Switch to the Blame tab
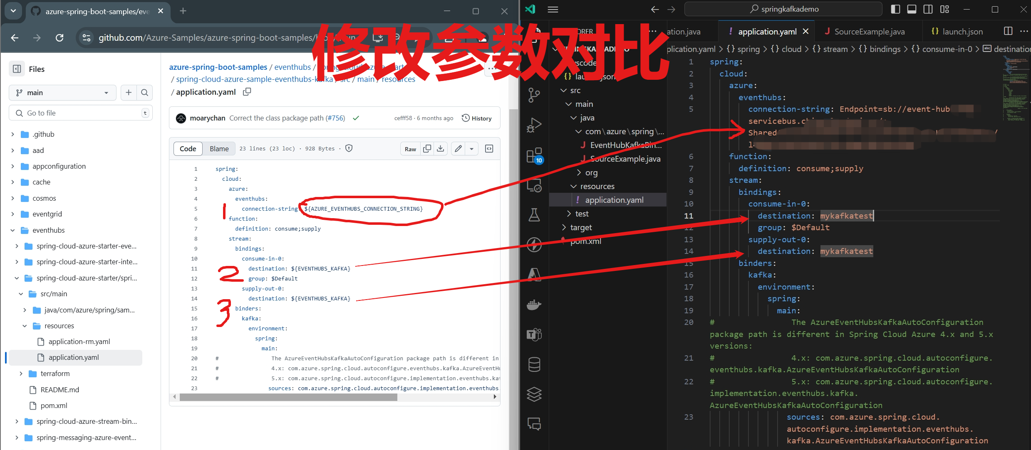The image size is (1031, 450). (219, 149)
